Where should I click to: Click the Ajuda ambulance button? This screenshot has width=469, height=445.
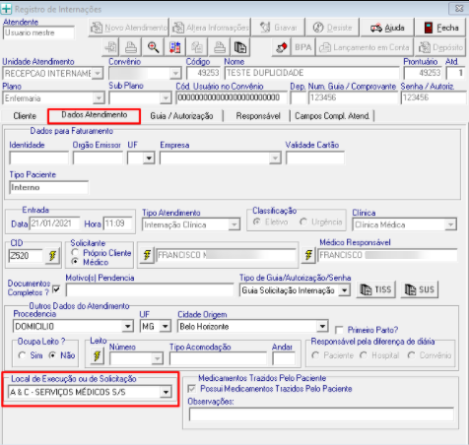point(387,28)
